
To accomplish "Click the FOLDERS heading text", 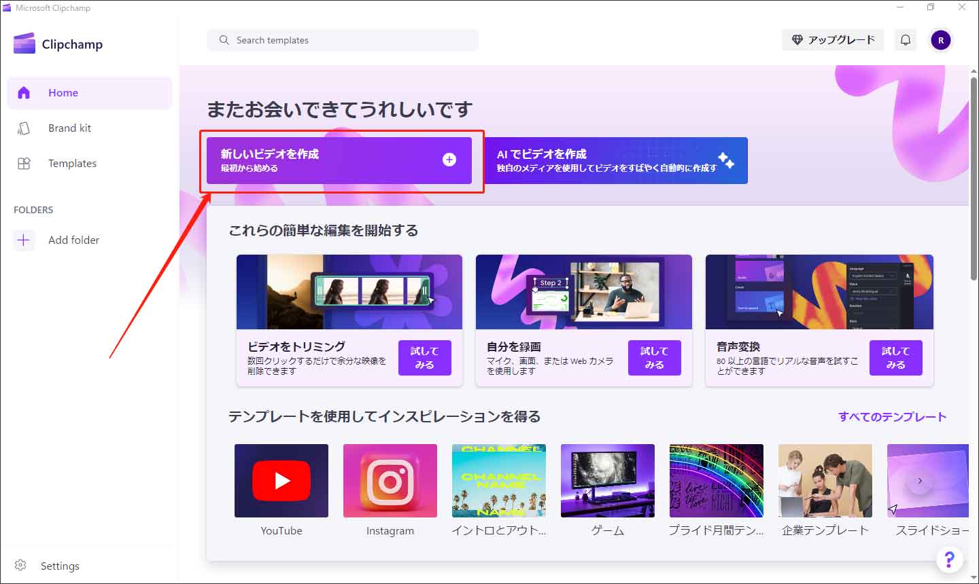I will [33, 210].
